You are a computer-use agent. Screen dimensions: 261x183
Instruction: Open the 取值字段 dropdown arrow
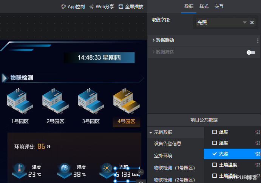(244, 22)
